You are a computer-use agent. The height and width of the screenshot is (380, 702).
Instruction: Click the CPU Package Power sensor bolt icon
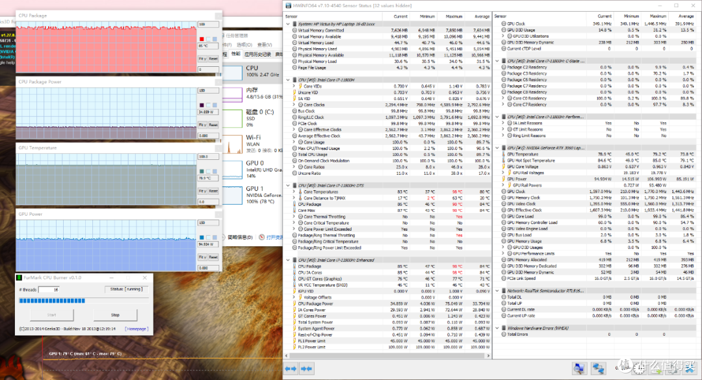tap(294, 303)
